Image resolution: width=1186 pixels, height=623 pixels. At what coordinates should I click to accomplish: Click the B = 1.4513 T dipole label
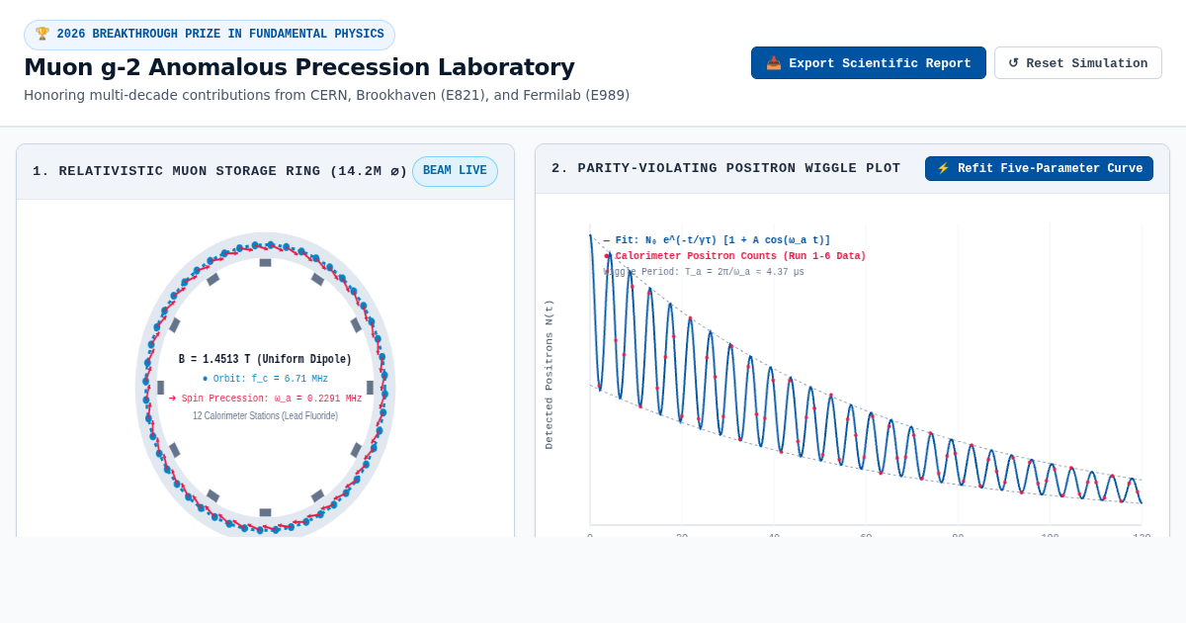point(265,360)
